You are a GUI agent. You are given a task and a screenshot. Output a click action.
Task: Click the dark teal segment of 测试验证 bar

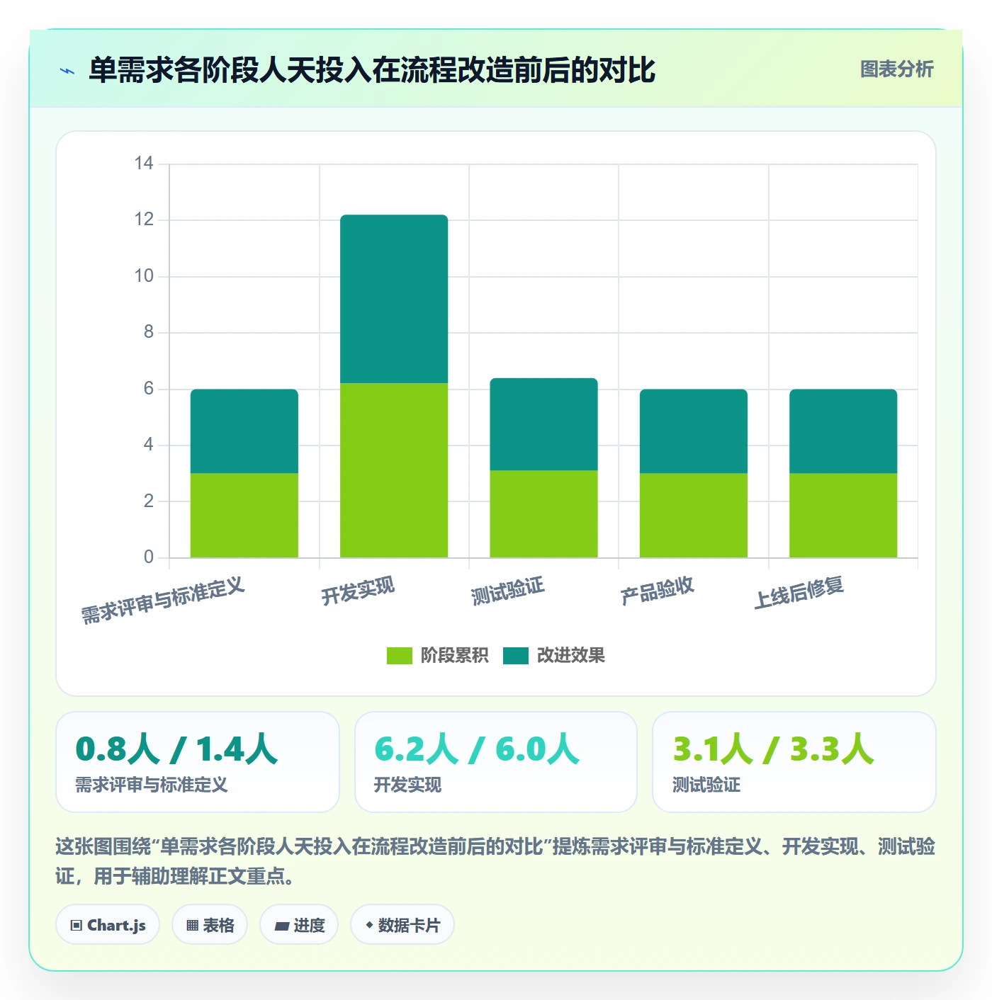[x=544, y=424]
